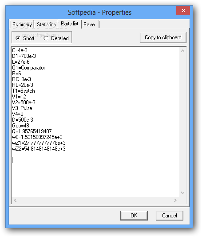Click the vertical scrollbar down arrow
The height and width of the screenshot is (237, 202).
coord(183,193)
